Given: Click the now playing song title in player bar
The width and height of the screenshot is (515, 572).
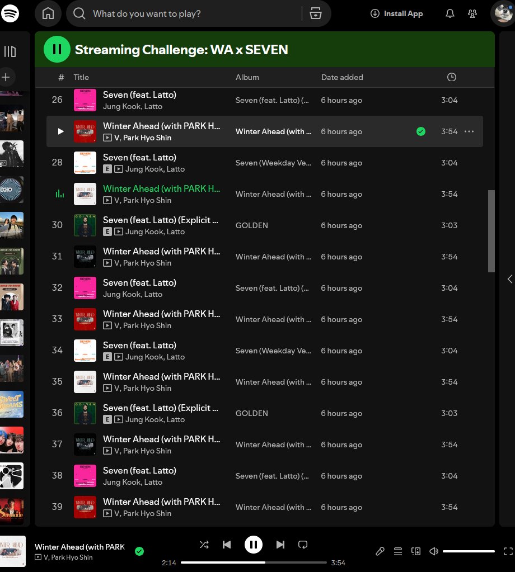Looking at the screenshot, I should pos(79,547).
